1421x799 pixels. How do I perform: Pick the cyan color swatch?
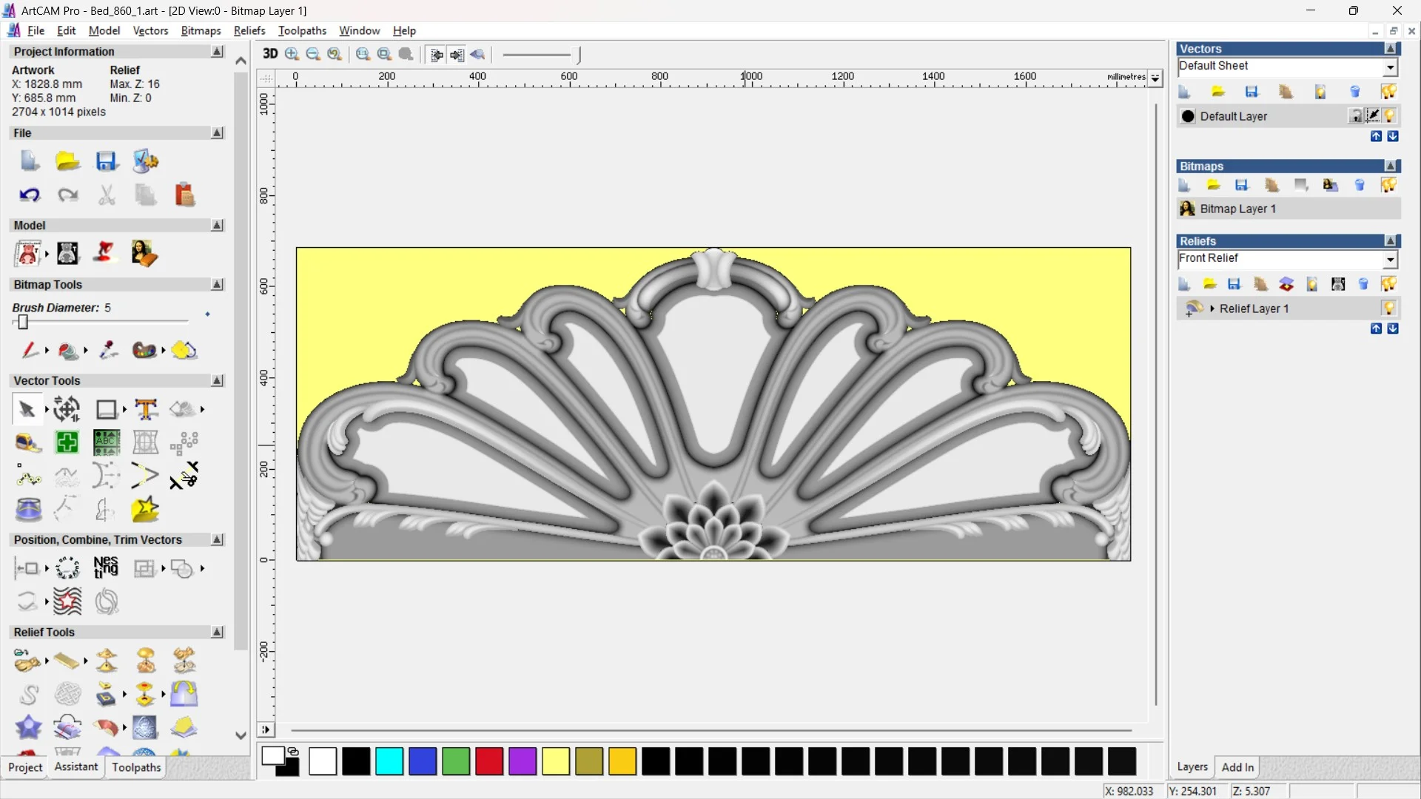389,761
